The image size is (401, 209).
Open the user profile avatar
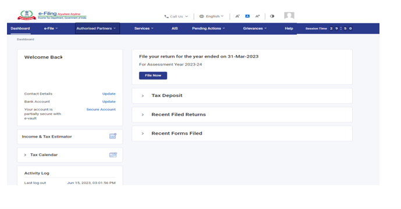coord(289,16)
